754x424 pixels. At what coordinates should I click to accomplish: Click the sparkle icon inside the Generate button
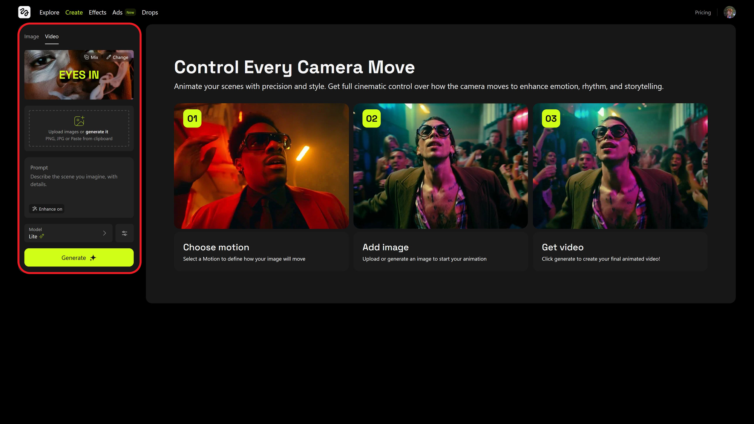[93, 258]
